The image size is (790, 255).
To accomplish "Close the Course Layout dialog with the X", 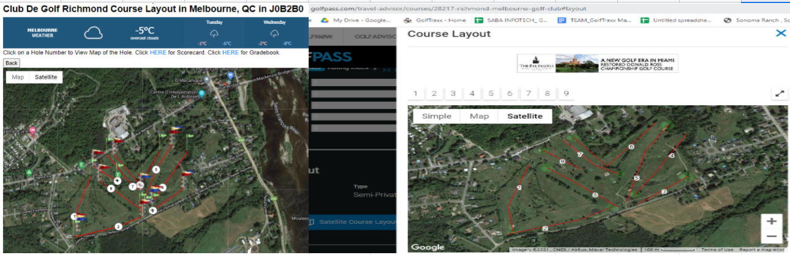I will (780, 33).
